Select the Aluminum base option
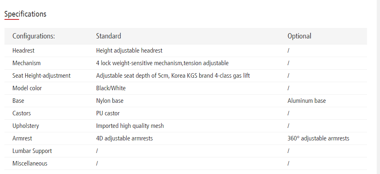 (x=307, y=101)
